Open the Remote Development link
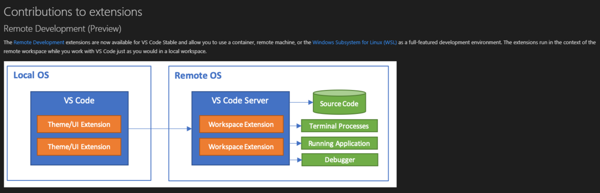The image size is (600, 193). (39, 42)
